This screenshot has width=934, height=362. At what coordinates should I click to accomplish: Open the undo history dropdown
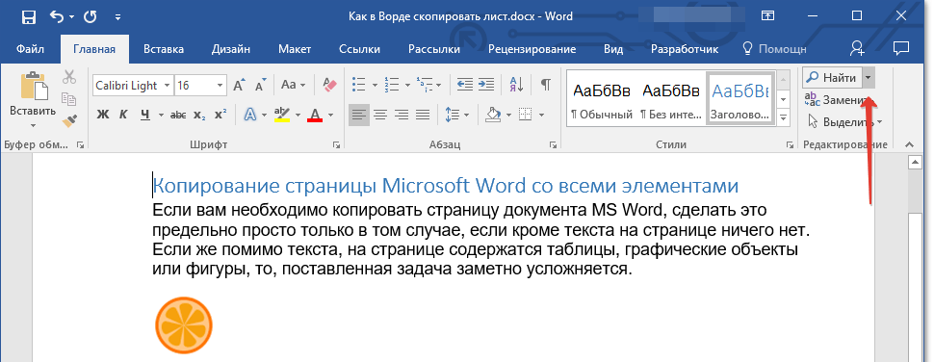72,16
